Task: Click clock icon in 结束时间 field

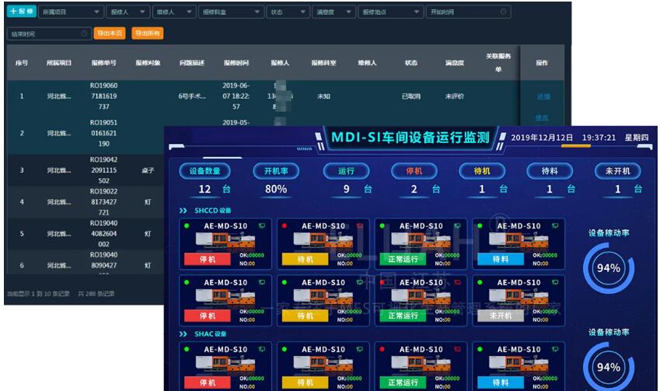Action: (x=85, y=33)
